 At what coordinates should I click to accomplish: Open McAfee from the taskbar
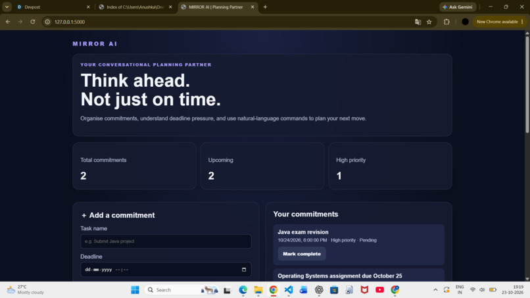tap(364, 290)
